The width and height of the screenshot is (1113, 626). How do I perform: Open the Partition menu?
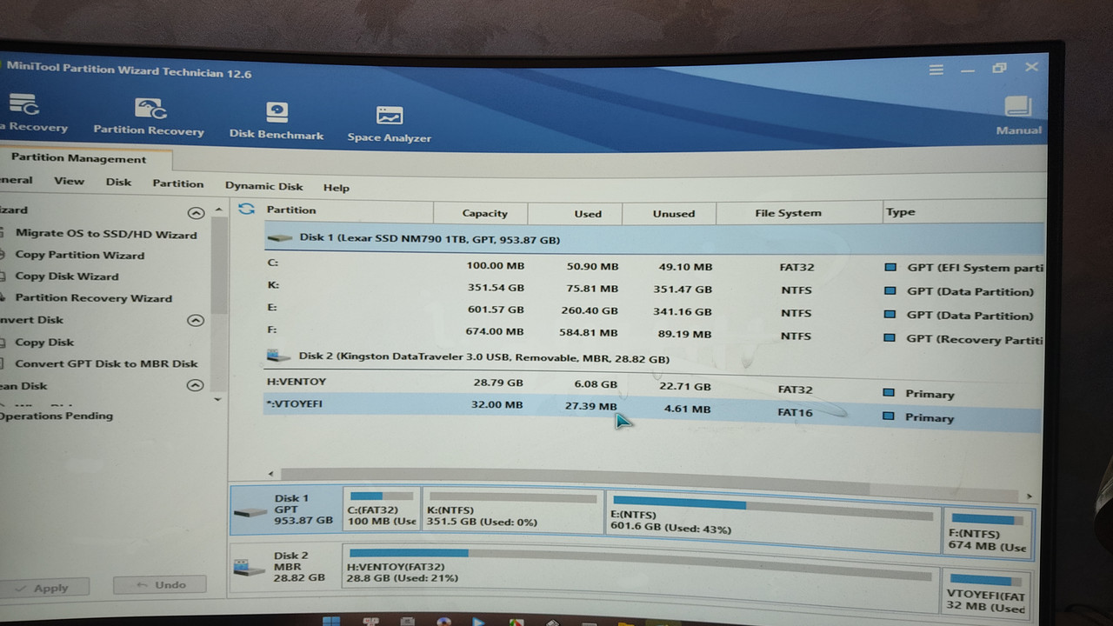pos(177,183)
